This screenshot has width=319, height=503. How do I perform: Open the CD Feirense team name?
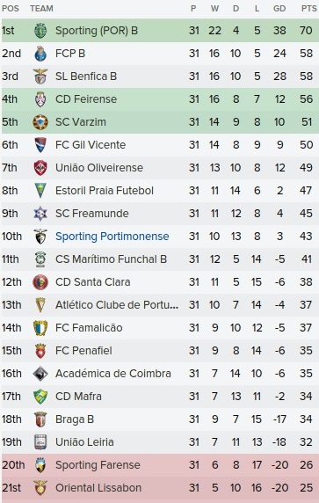(x=86, y=99)
